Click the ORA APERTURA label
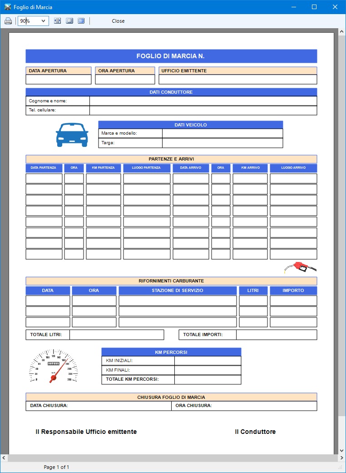The height and width of the screenshot is (473, 346). click(116, 70)
